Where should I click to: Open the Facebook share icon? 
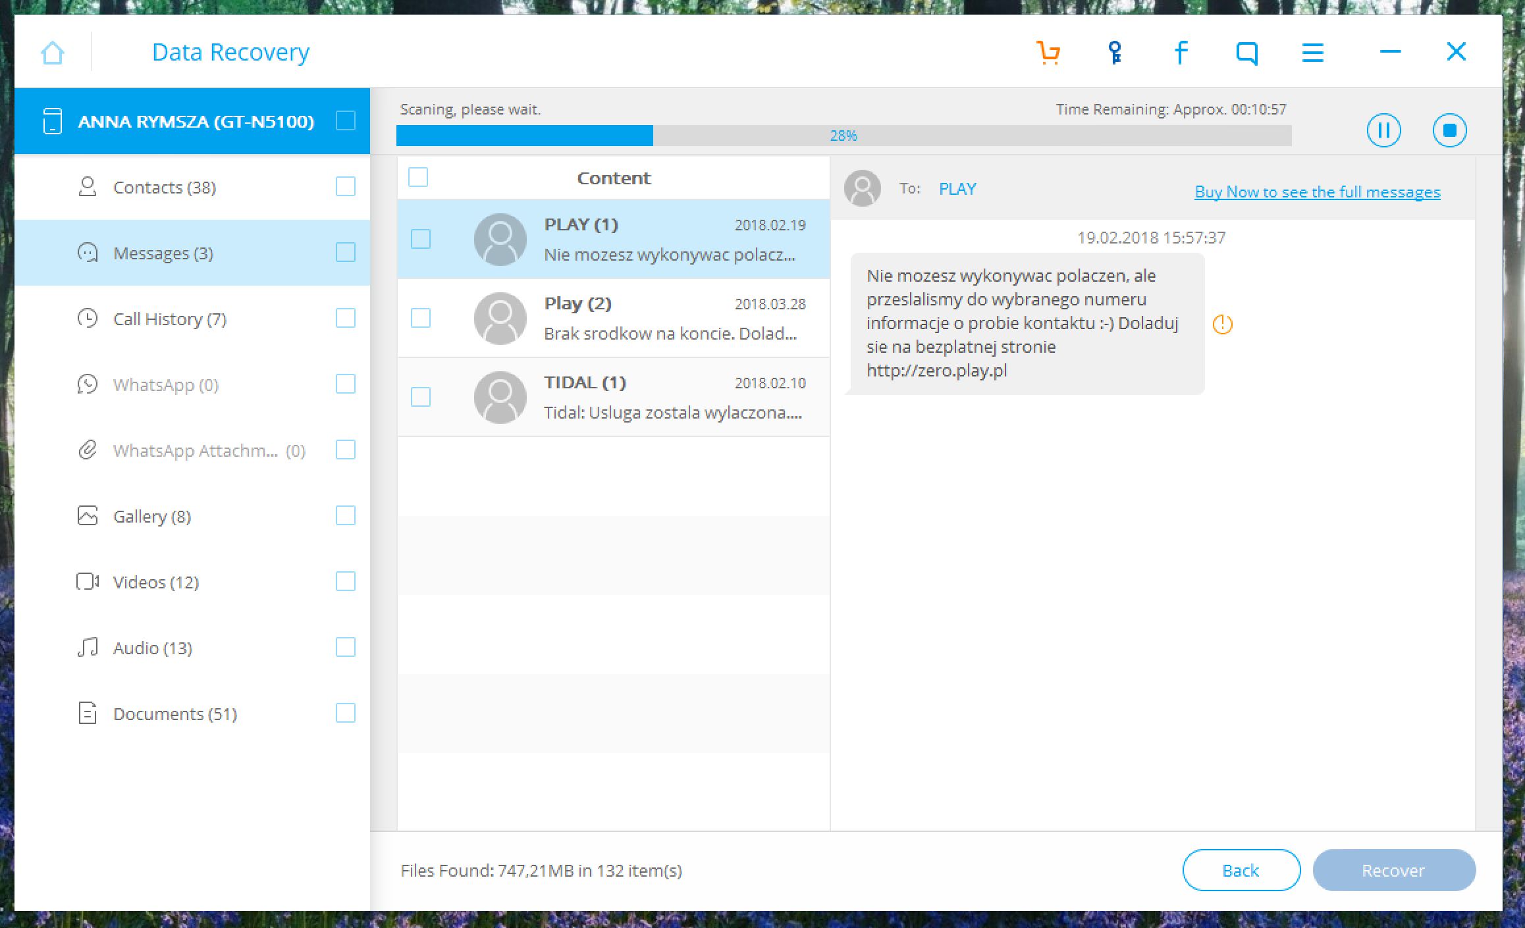coord(1181,52)
